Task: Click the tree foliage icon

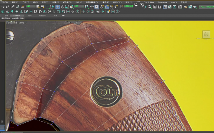Action: click(x=21, y=12)
